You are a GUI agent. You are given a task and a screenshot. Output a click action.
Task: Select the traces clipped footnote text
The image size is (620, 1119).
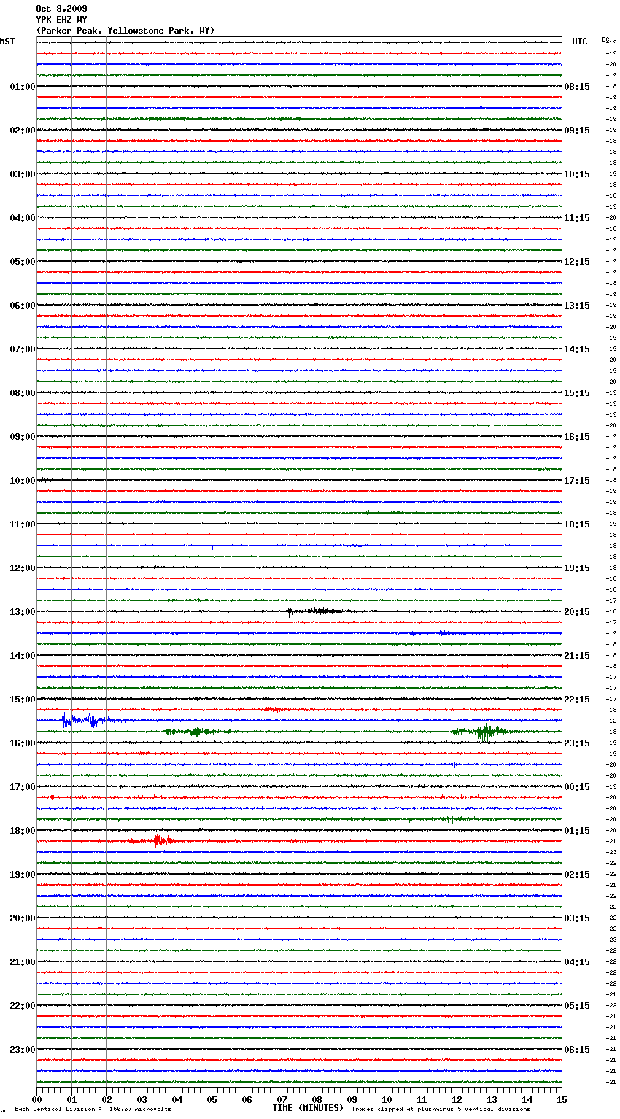click(441, 1110)
